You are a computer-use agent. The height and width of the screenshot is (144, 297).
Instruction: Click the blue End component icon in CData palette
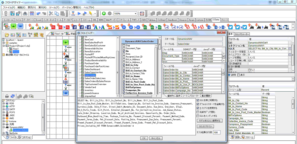pyautogui.click(x=20, y=26)
